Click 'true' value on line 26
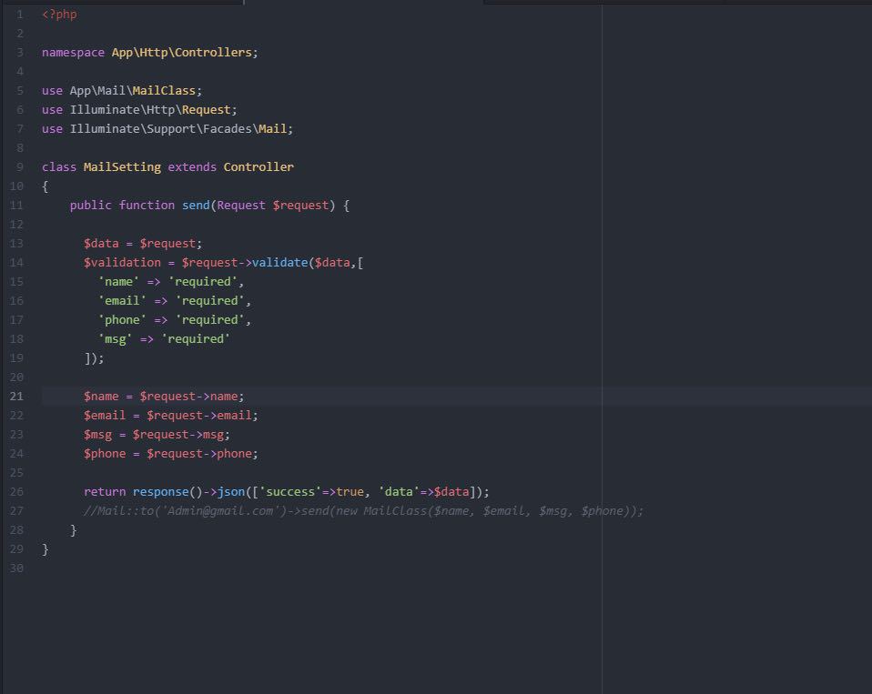 point(350,492)
